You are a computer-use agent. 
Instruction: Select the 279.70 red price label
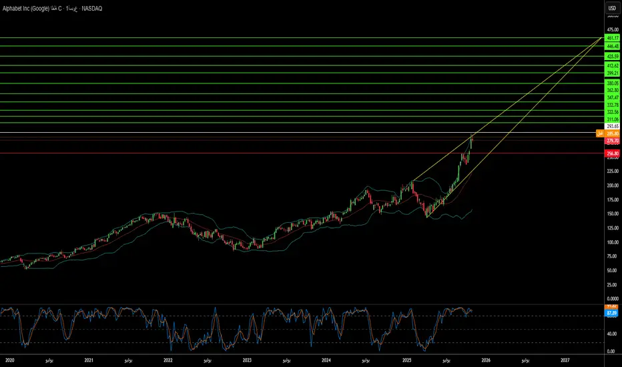612,141
